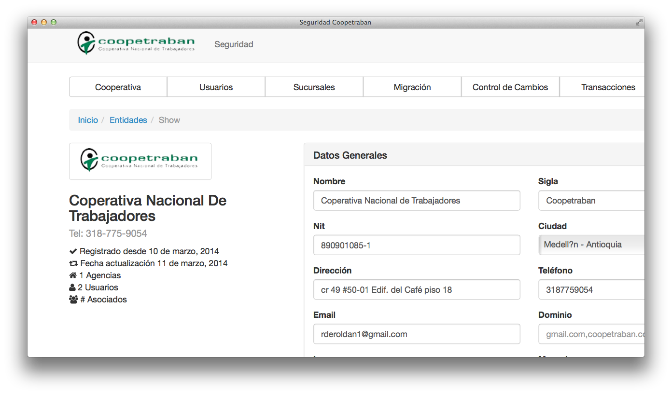Click the Teléfono field with 3187759054

point(591,289)
